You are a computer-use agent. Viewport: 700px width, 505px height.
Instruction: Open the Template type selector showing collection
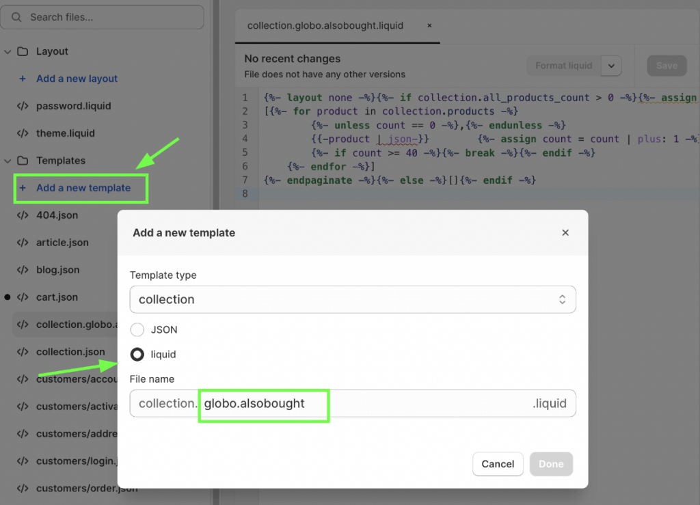click(x=353, y=299)
